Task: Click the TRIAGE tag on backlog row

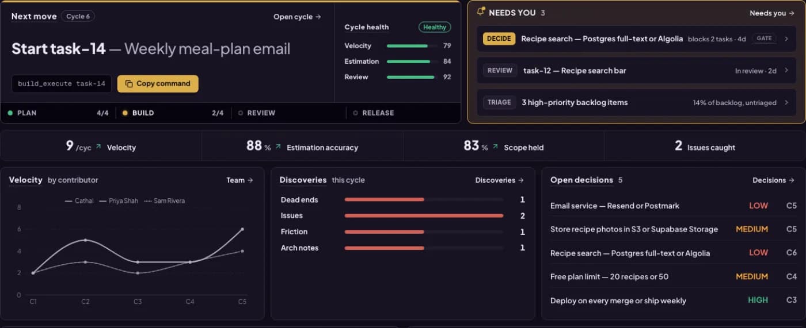Action: [x=499, y=102]
